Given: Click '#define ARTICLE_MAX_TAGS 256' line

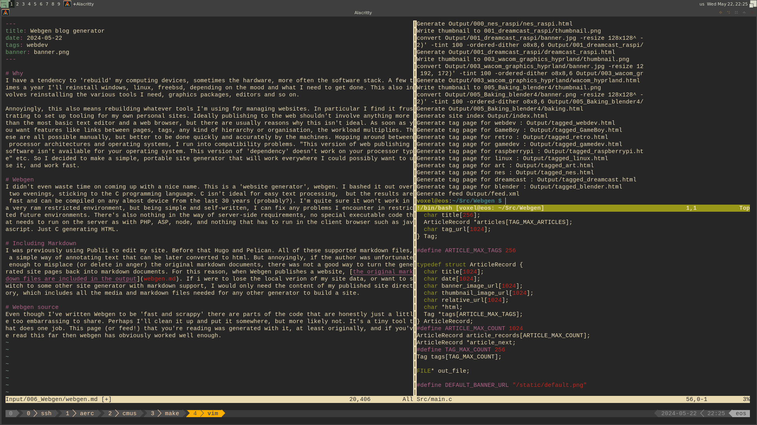Looking at the screenshot, I should point(466,251).
